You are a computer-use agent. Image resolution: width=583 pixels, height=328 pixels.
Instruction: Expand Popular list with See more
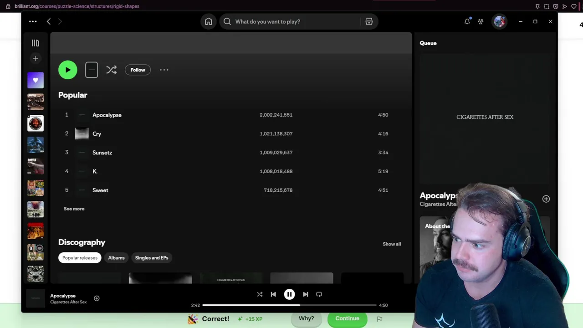(74, 209)
